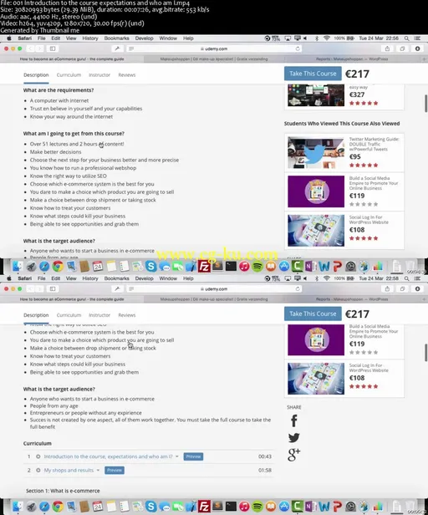Click the €327 course thumbnail
The width and height of the screenshot is (428, 515).
pyautogui.click(x=316, y=95)
